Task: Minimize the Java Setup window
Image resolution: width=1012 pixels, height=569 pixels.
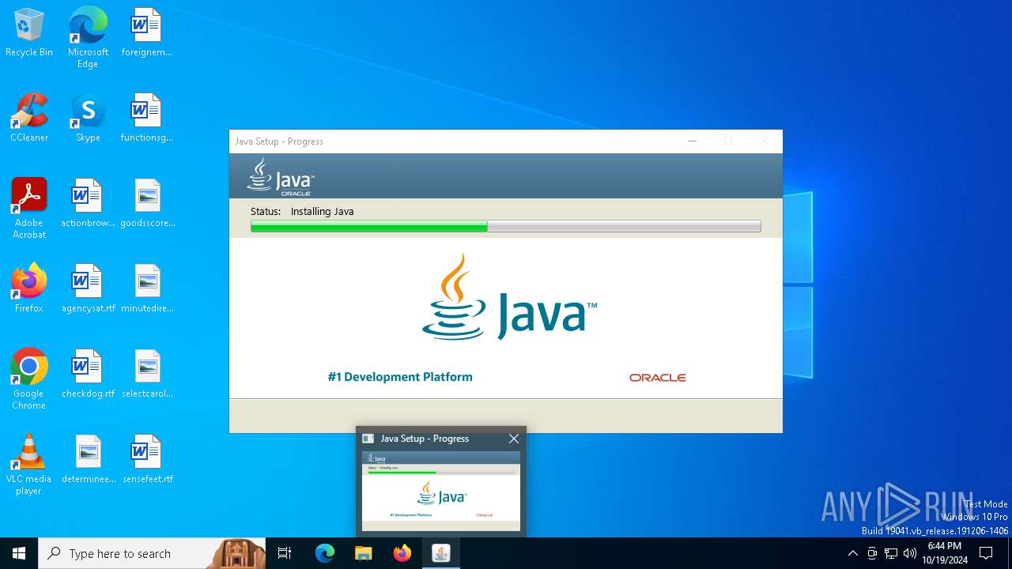Action: [692, 141]
